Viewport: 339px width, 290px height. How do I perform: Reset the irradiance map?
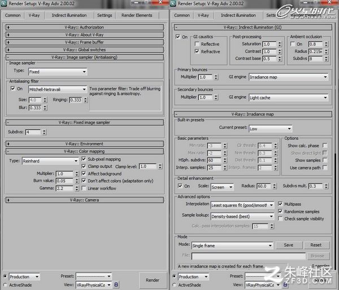(316, 245)
